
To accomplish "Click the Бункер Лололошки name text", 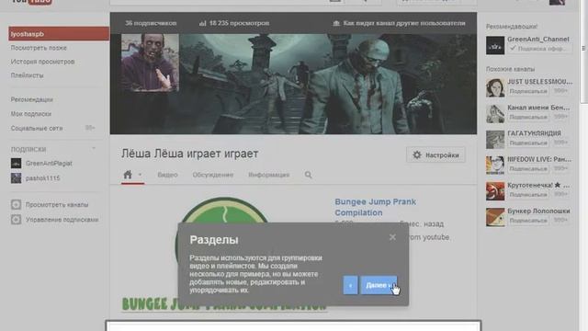I will click(538, 211).
